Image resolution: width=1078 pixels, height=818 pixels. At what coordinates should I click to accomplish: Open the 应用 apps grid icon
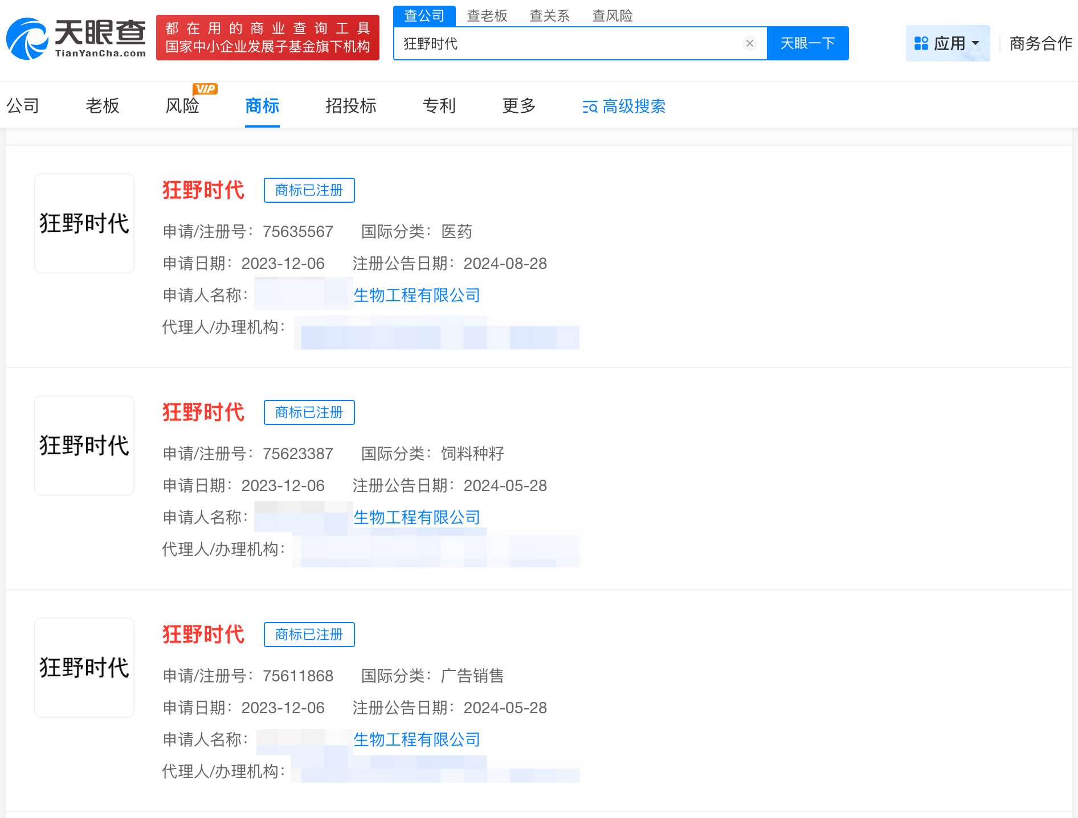[x=921, y=42]
